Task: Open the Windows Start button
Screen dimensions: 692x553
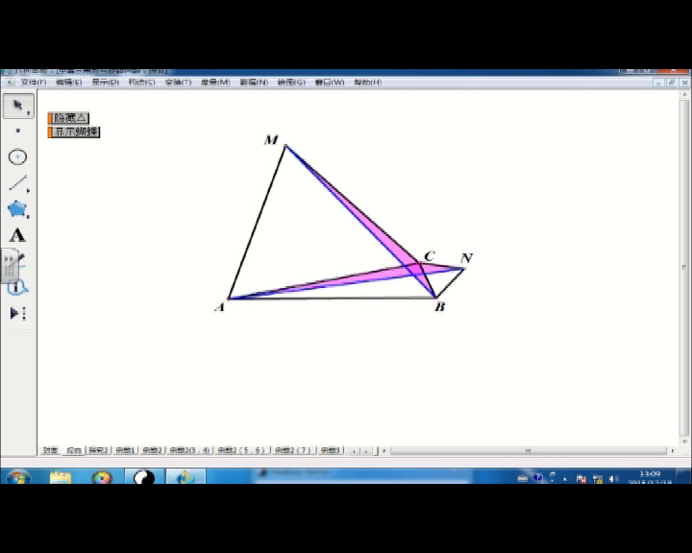Action: pos(18,477)
